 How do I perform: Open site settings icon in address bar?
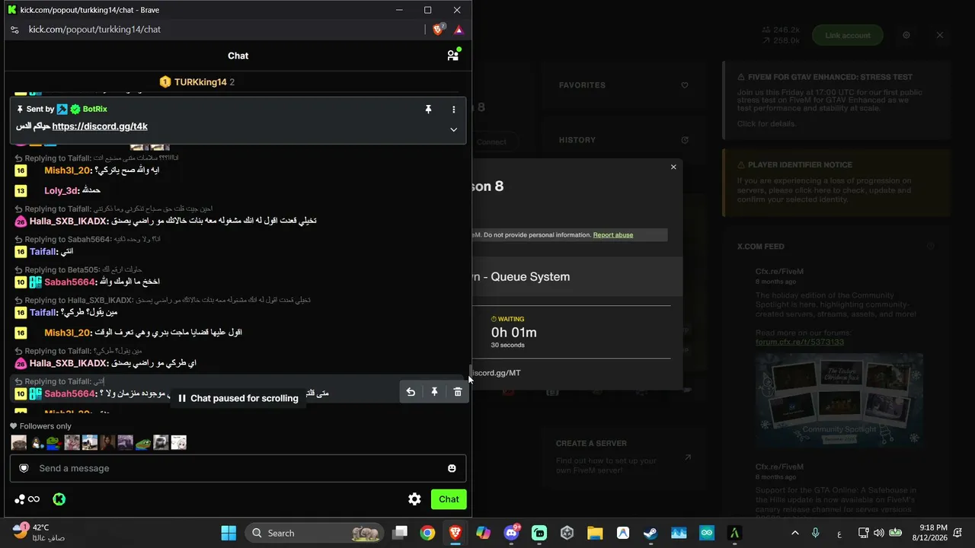(x=14, y=30)
